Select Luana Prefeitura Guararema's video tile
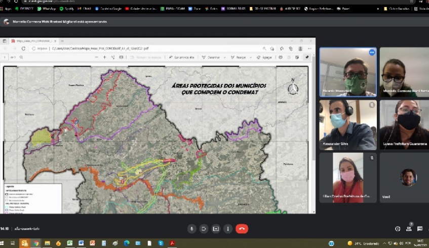Image resolution: width=429 pixels, height=248 pixels. point(404,125)
